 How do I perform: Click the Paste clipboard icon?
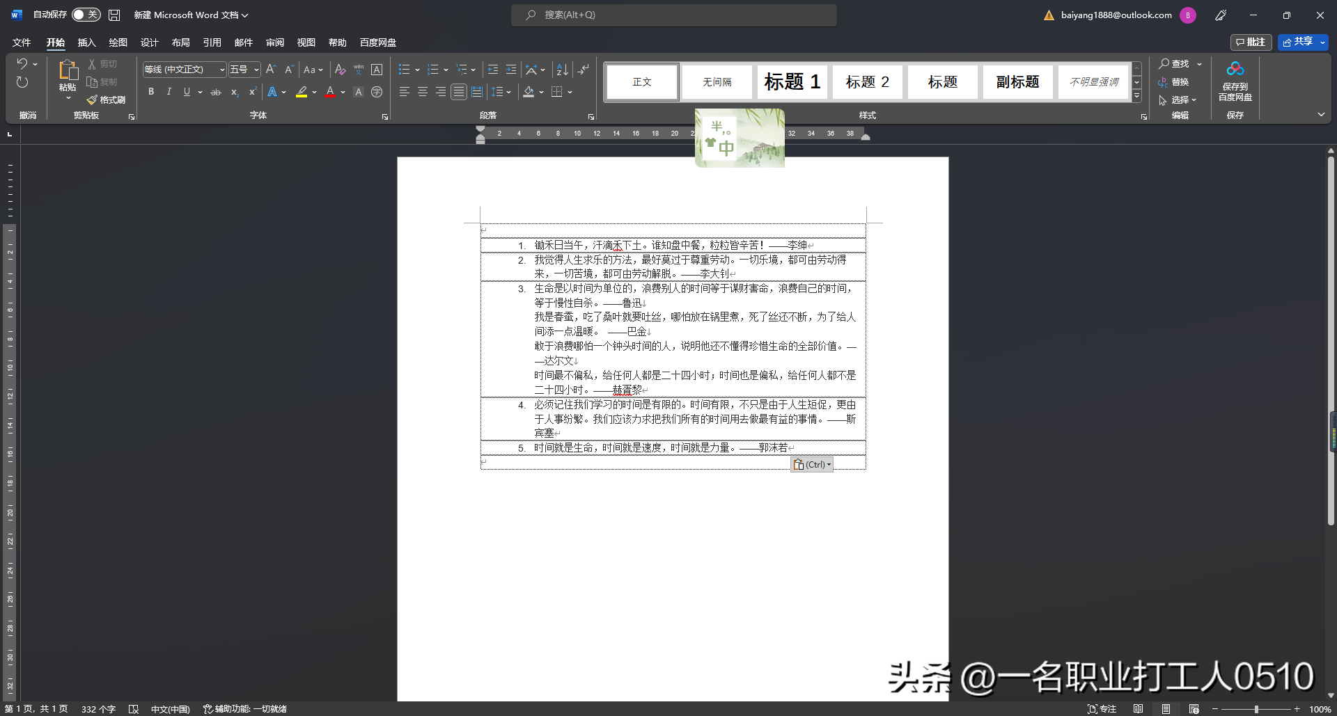point(68,70)
